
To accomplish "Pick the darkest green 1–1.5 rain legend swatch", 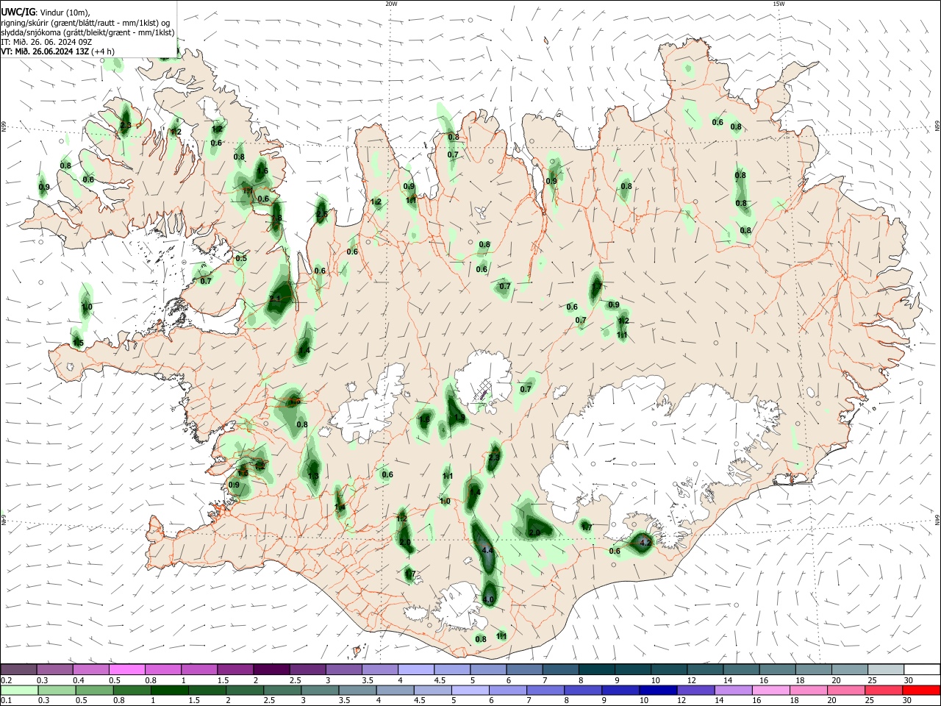I will [x=169, y=691].
